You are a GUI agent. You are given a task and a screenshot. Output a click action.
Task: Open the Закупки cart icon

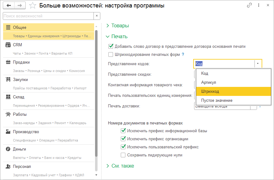(8, 80)
